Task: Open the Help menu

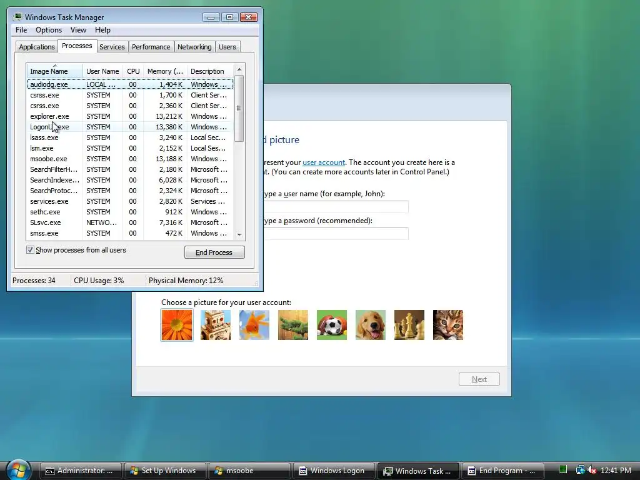Action: pyautogui.click(x=103, y=30)
